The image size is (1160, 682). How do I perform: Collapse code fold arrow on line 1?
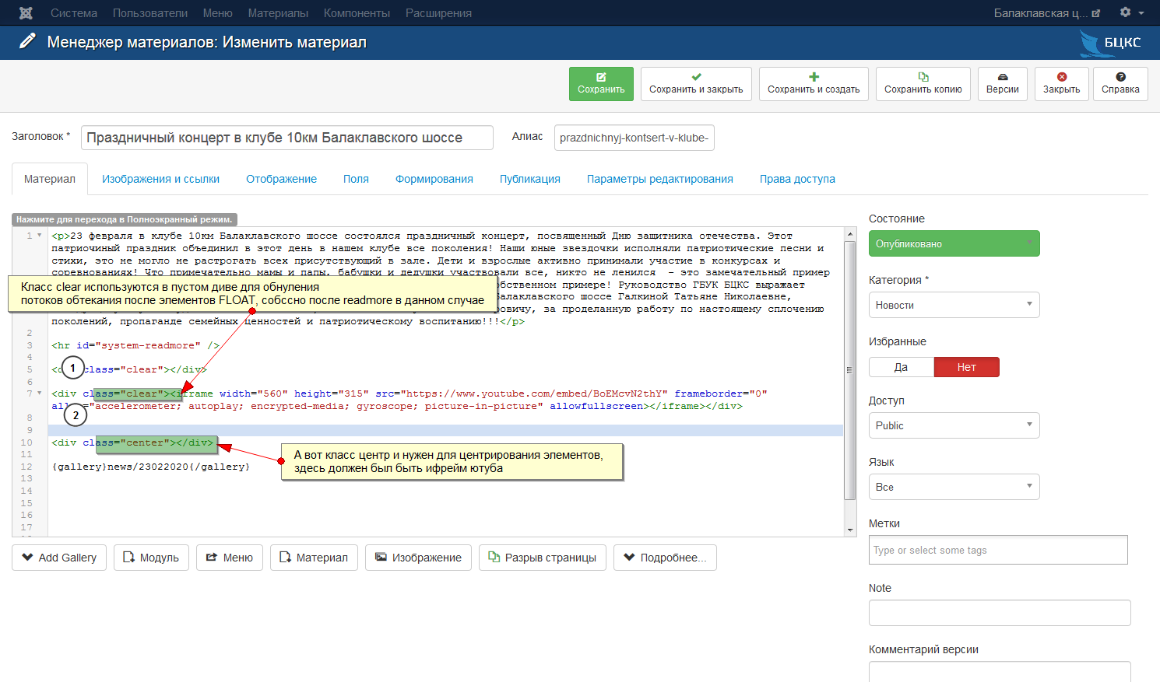click(x=39, y=235)
